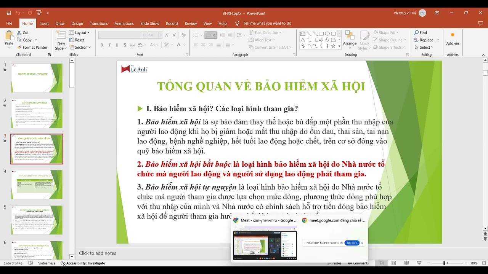
Task: Undo the last action
Action: coord(18,13)
